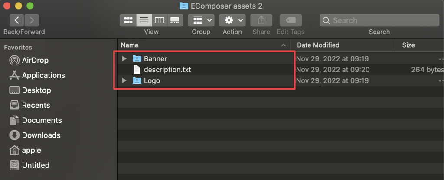444x180 pixels.
Task: Go forward with the Forward arrow
Action: 32,20
